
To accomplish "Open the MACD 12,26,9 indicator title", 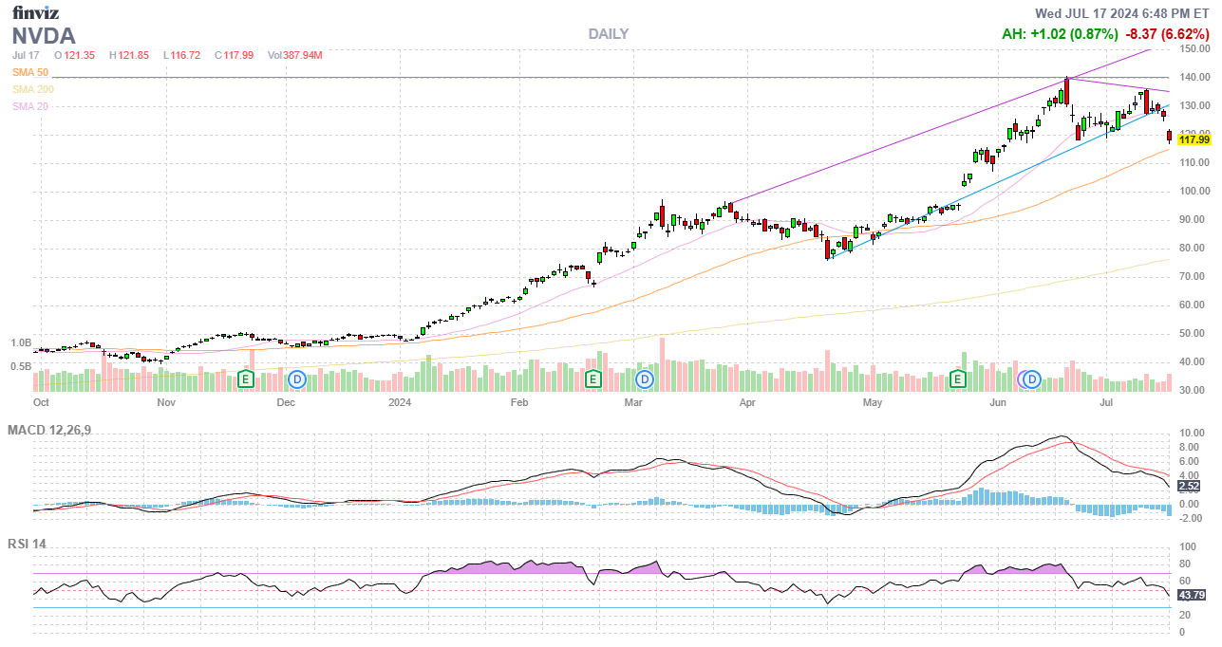I will point(49,431).
